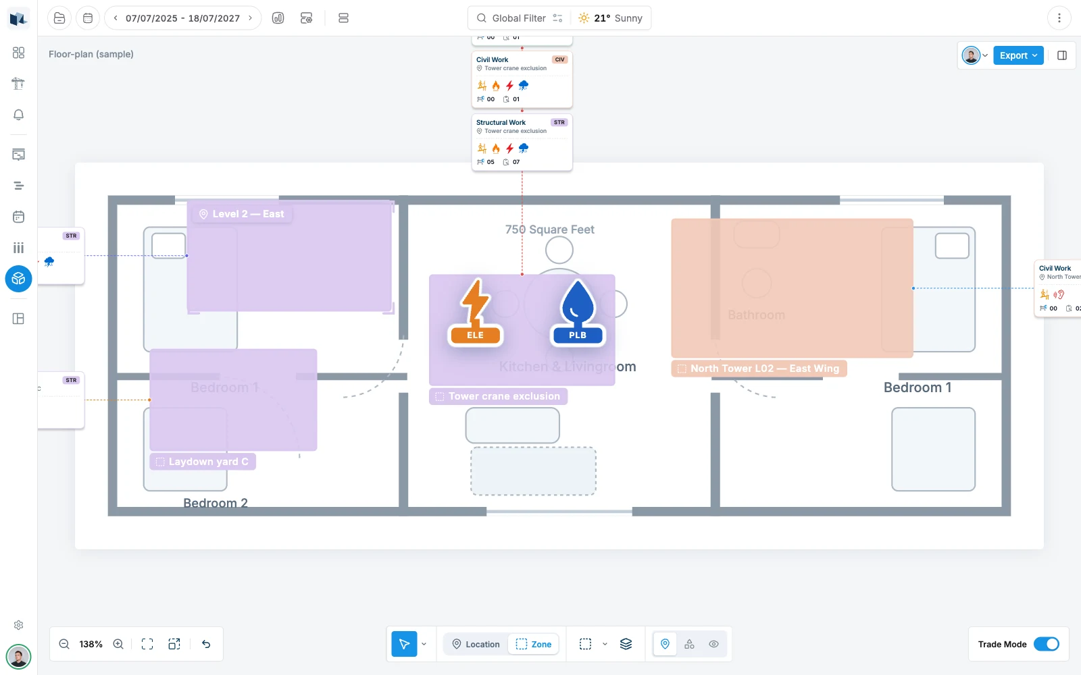The height and width of the screenshot is (675, 1081).
Task: Click the PLB plumbing trade marker
Action: pos(578,312)
